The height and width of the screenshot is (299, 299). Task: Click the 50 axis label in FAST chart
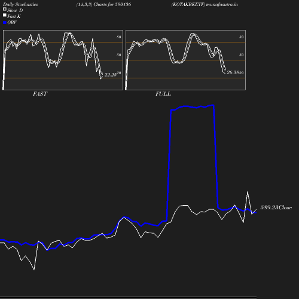point(119,55)
